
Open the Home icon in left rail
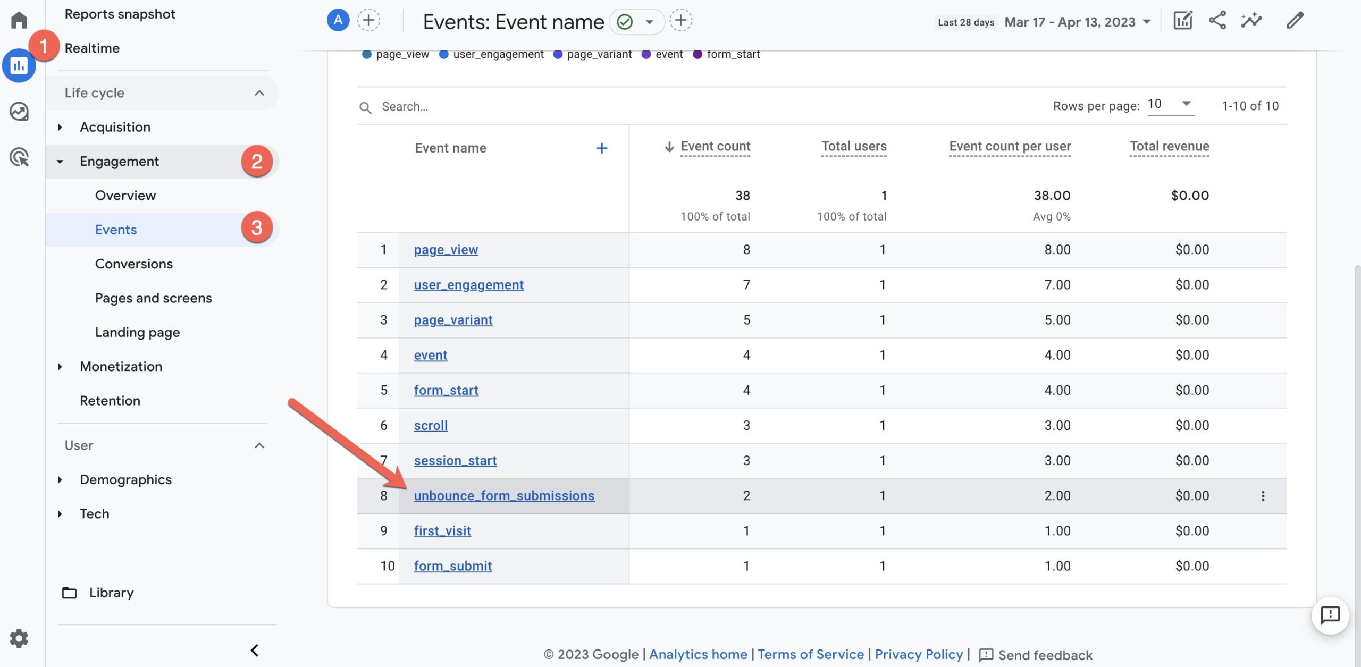(x=19, y=20)
